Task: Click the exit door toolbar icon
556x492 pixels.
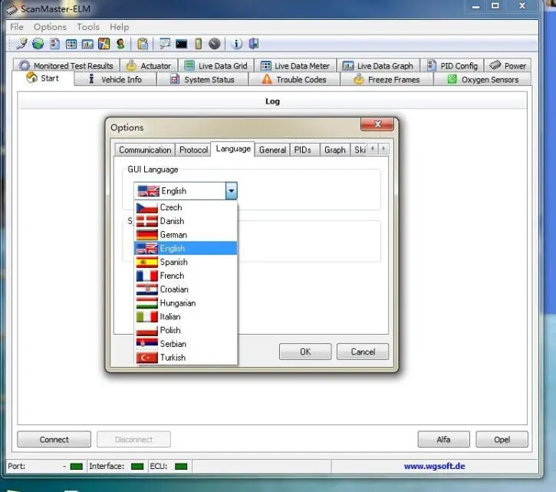Action: click(x=254, y=44)
